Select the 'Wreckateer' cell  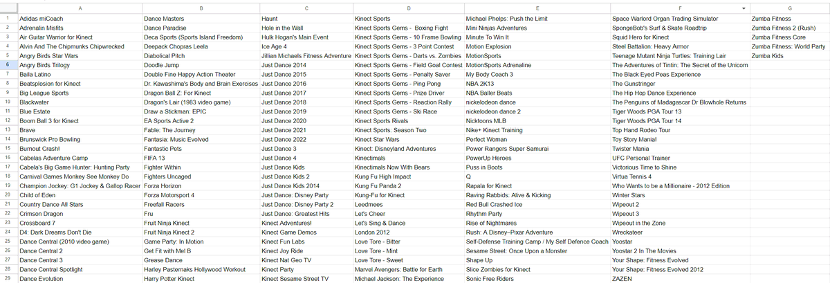tap(680, 232)
